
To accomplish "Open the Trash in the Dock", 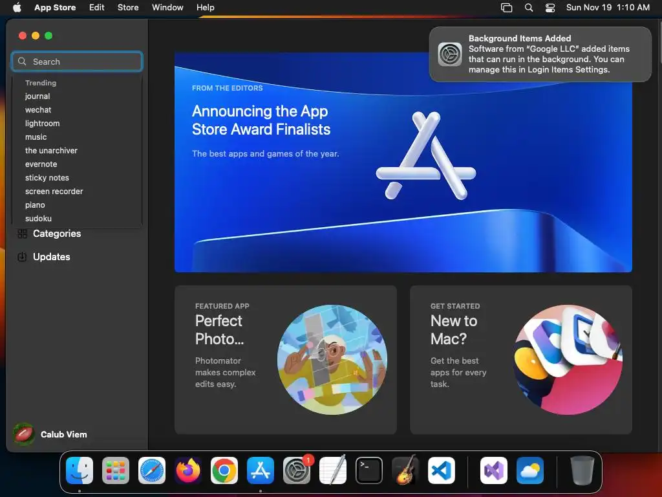I will [x=582, y=470].
